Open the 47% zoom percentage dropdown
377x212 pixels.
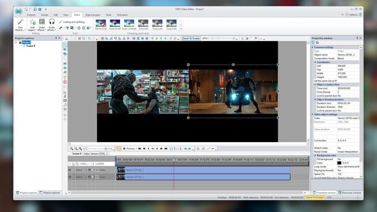pyautogui.click(x=205, y=38)
